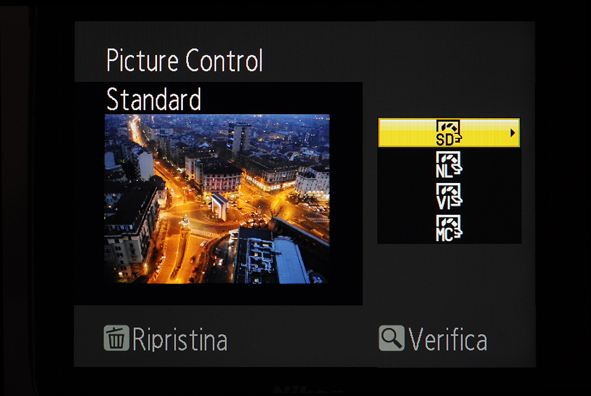Click the trash can icon beside Ripristina
This screenshot has width=591, height=396.
click(x=116, y=338)
